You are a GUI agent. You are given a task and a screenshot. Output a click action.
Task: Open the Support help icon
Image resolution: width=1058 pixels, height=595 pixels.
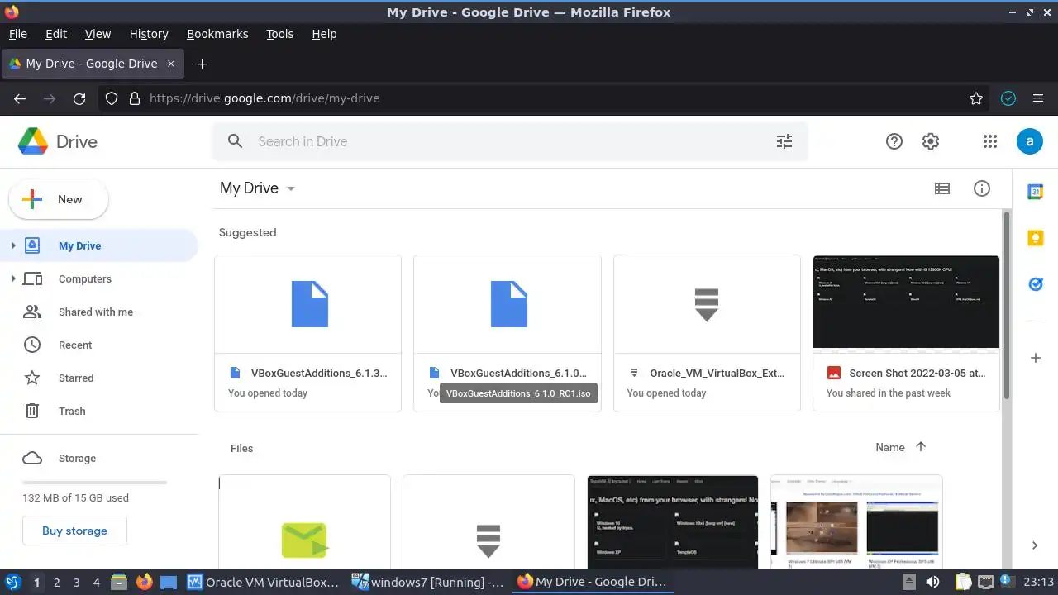pyautogui.click(x=894, y=141)
